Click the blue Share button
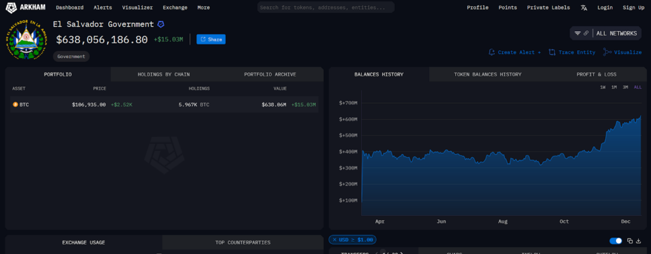Screen dimensions: 651x254 coord(211,39)
